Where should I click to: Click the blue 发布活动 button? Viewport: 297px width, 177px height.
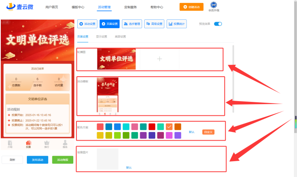38,160
